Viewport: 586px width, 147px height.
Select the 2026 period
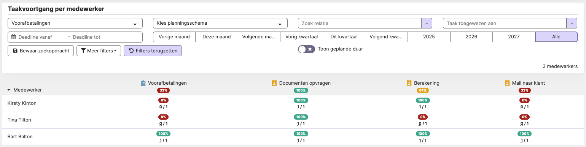point(471,37)
